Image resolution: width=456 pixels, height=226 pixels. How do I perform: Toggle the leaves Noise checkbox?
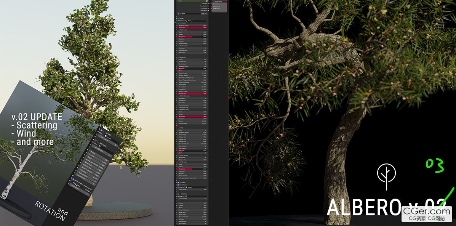178,185
